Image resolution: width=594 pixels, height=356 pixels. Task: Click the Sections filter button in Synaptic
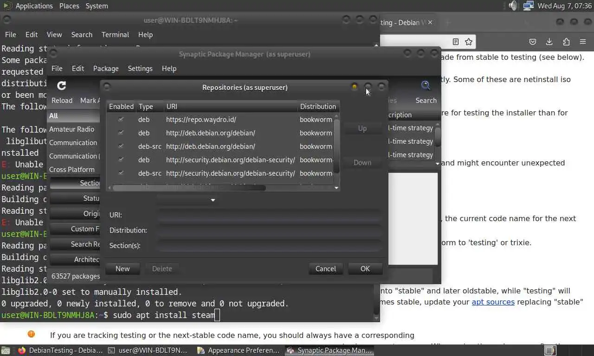click(x=75, y=183)
